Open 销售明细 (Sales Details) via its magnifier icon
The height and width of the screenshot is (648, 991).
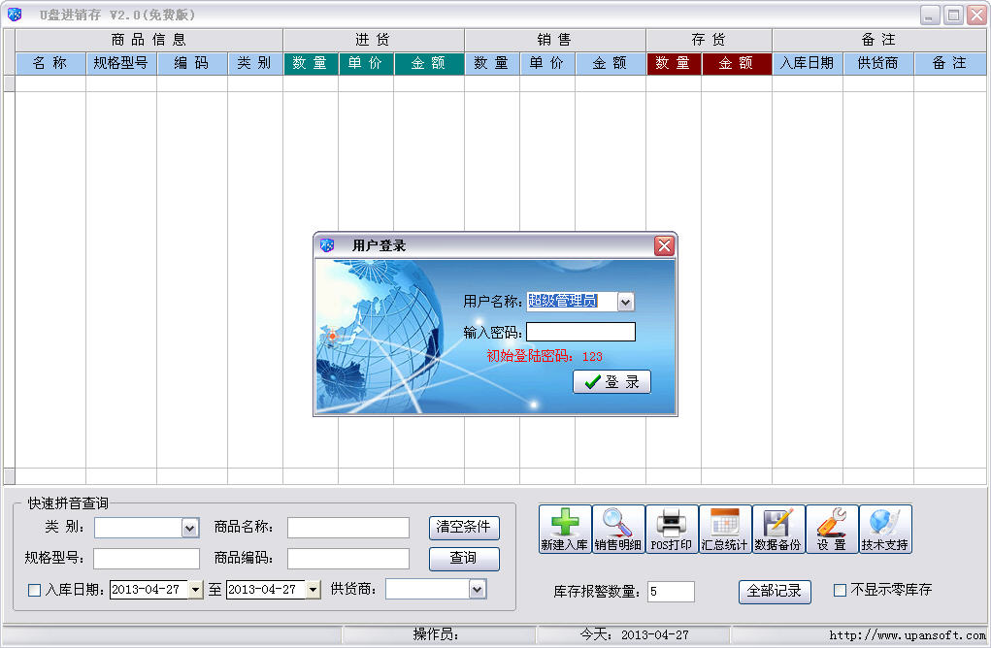[x=618, y=529]
